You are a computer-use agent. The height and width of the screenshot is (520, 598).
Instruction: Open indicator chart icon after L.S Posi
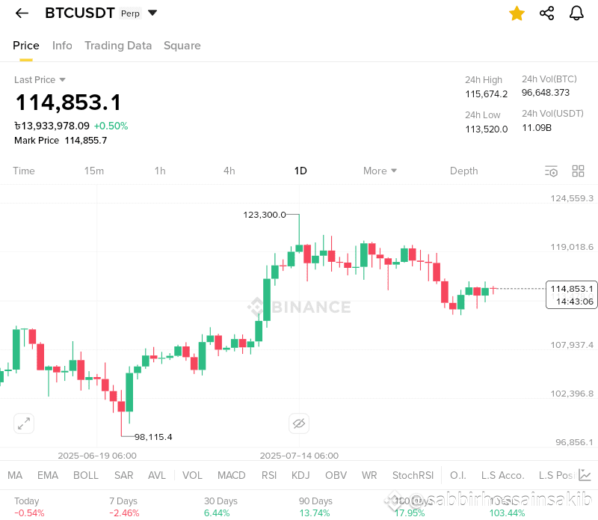585,475
